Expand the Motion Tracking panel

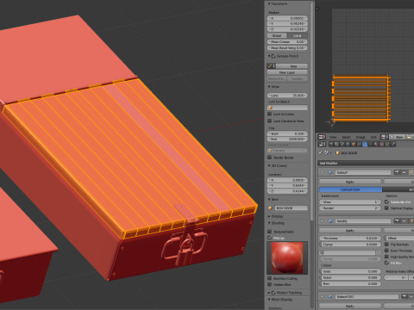tap(269, 293)
